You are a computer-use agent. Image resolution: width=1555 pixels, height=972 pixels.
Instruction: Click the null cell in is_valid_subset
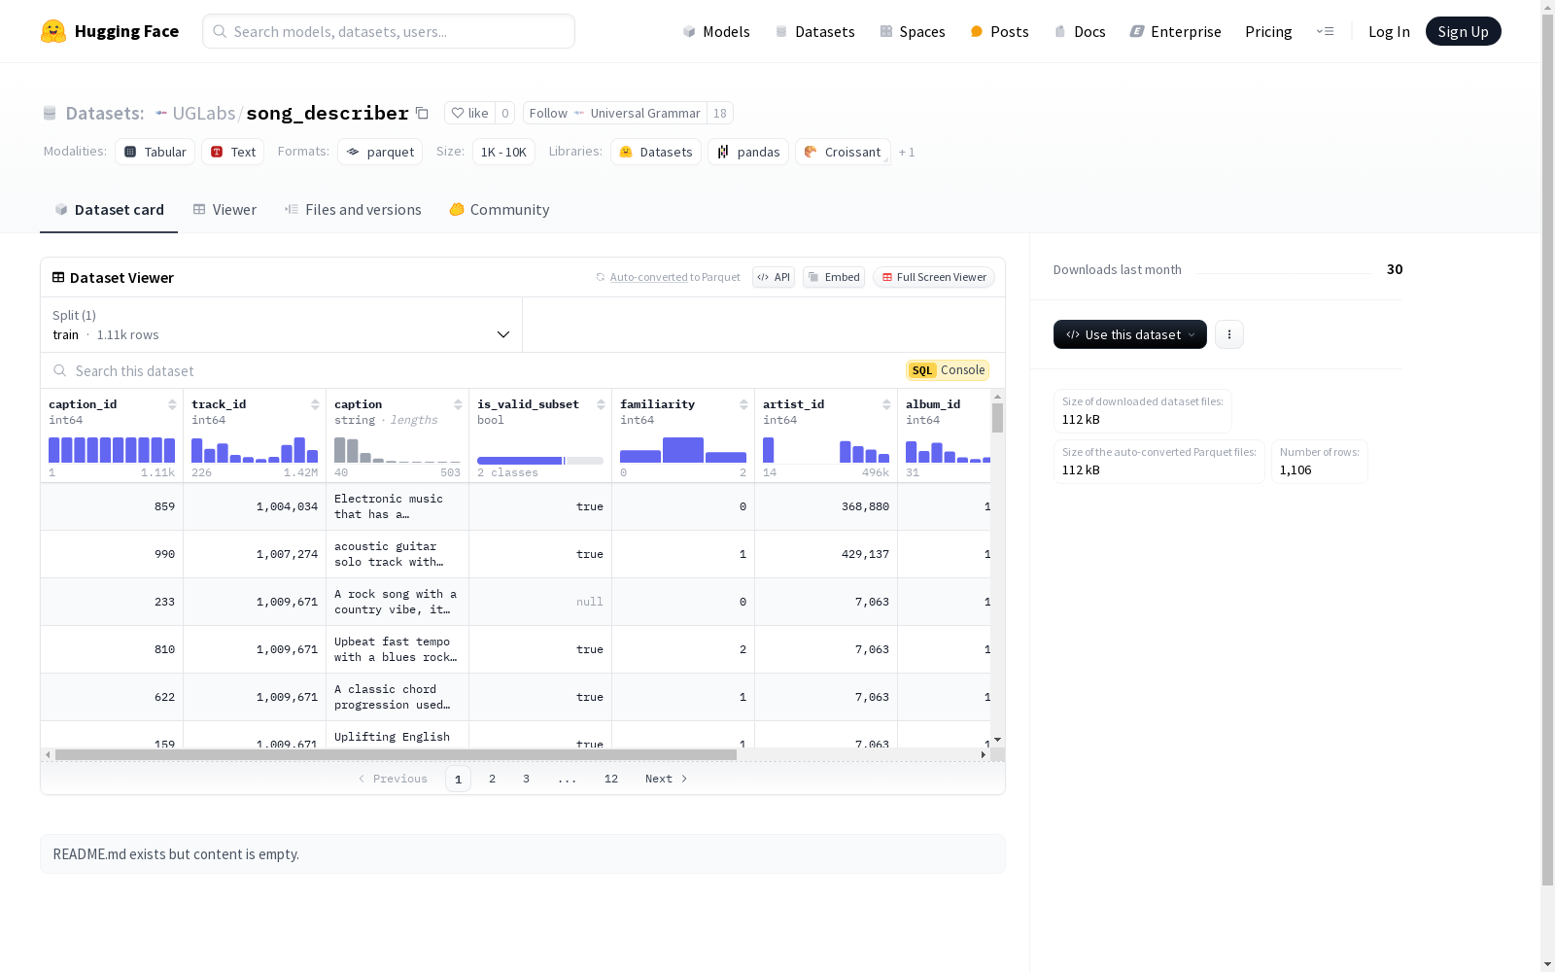pyautogui.click(x=540, y=602)
